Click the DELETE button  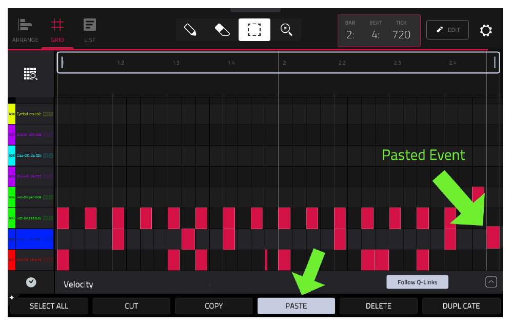[378, 306]
